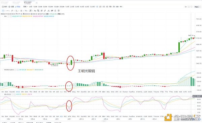Select the straight line drawing tool
Screen dimensions: 202x123
(x=8, y=11)
